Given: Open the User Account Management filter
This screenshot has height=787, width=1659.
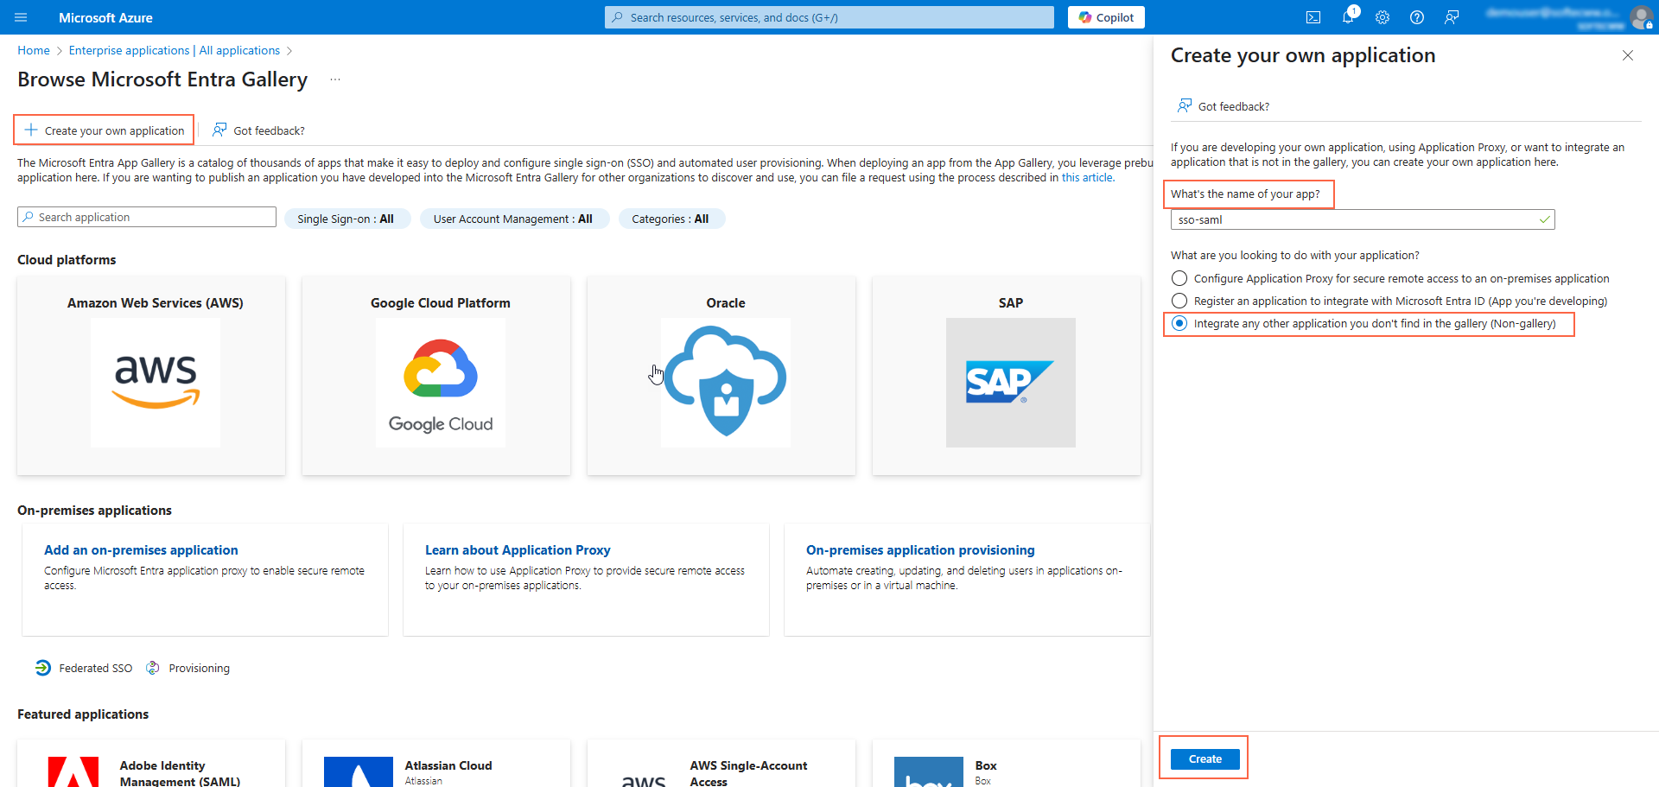Looking at the screenshot, I should (x=513, y=219).
